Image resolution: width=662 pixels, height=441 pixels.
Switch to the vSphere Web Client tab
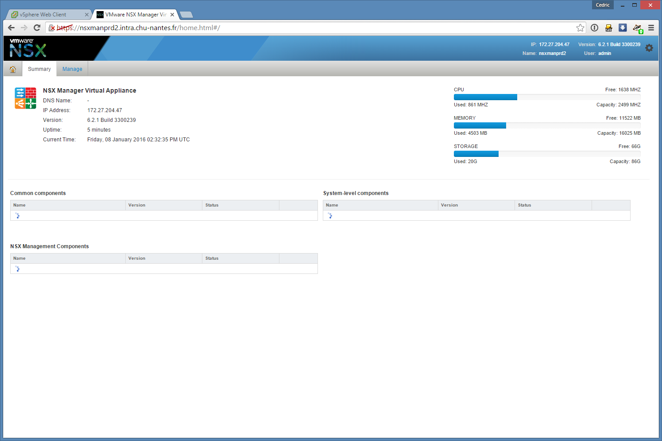point(43,15)
